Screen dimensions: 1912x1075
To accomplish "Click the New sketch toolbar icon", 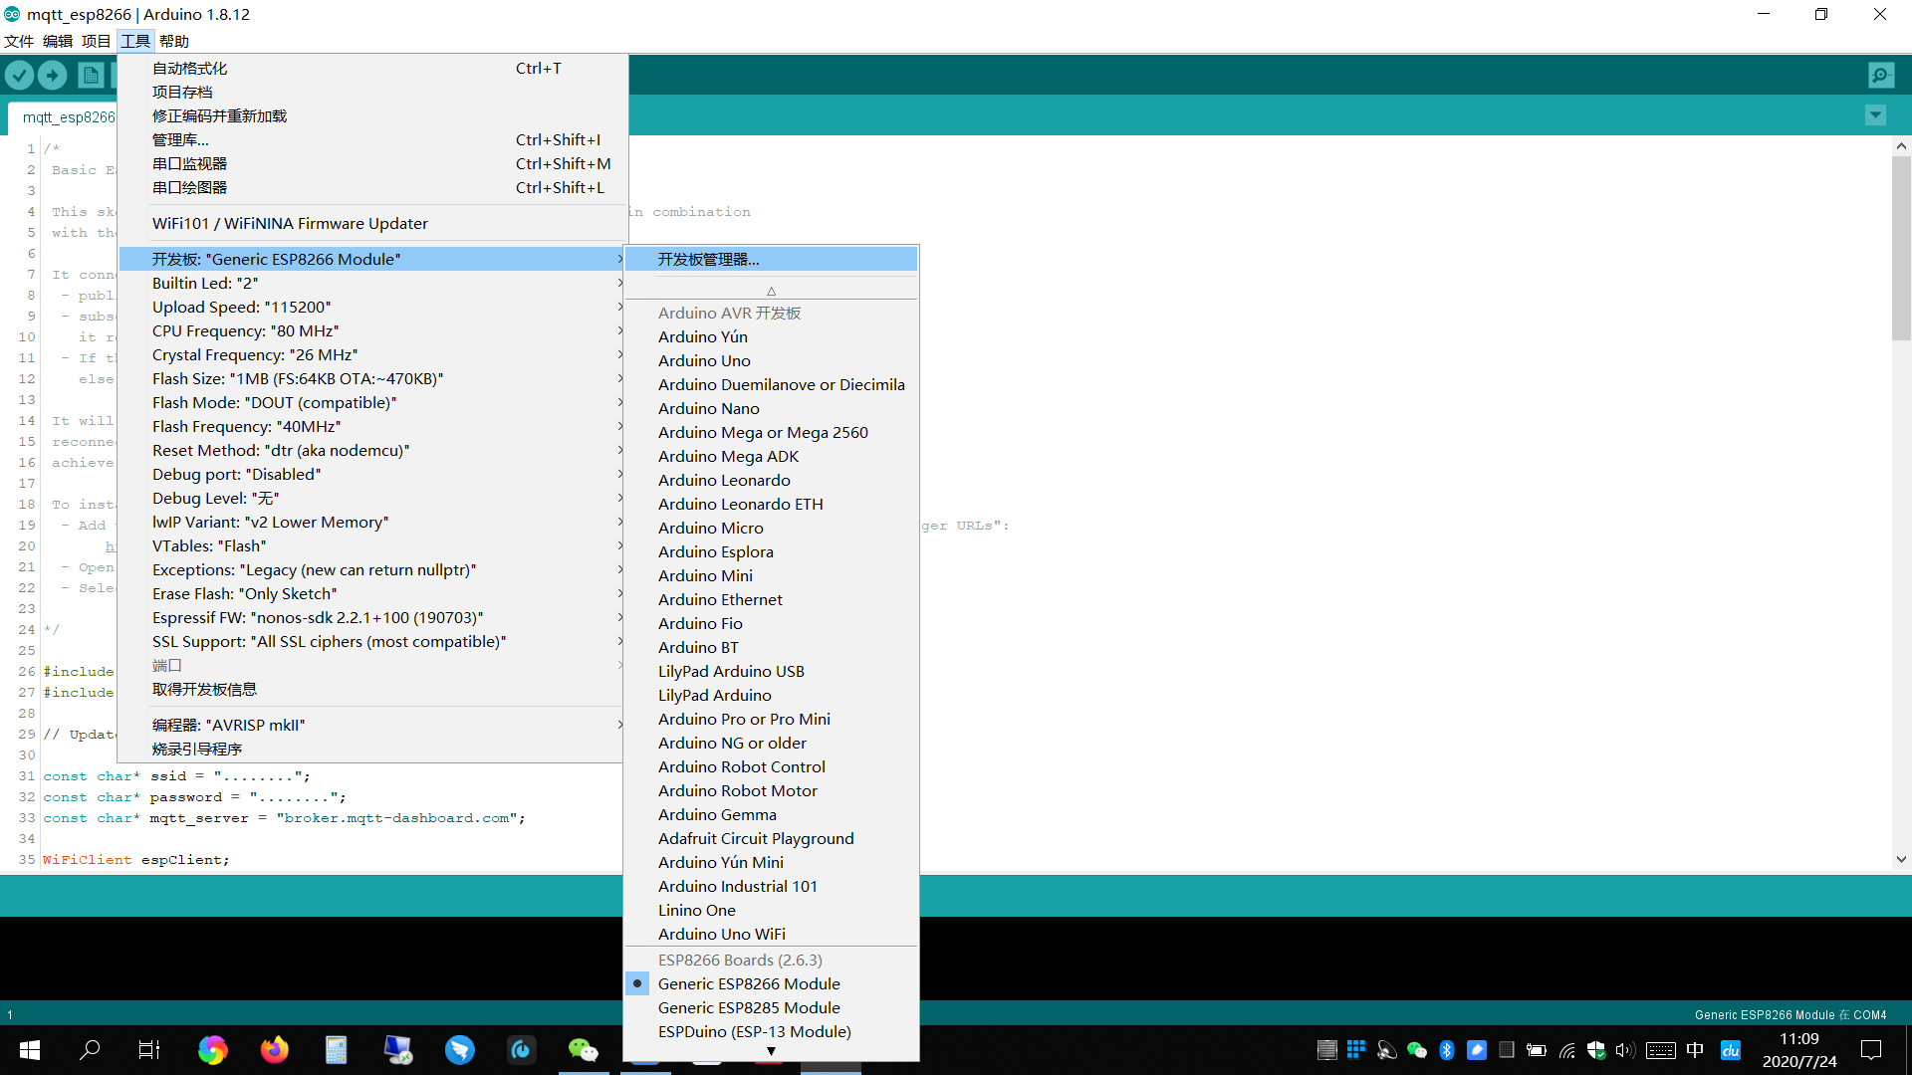I will (91, 75).
